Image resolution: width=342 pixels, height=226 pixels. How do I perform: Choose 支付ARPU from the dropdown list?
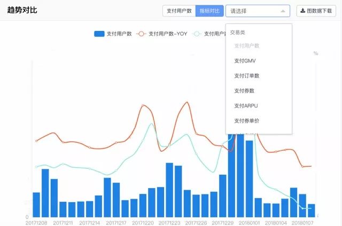pyautogui.click(x=259, y=106)
